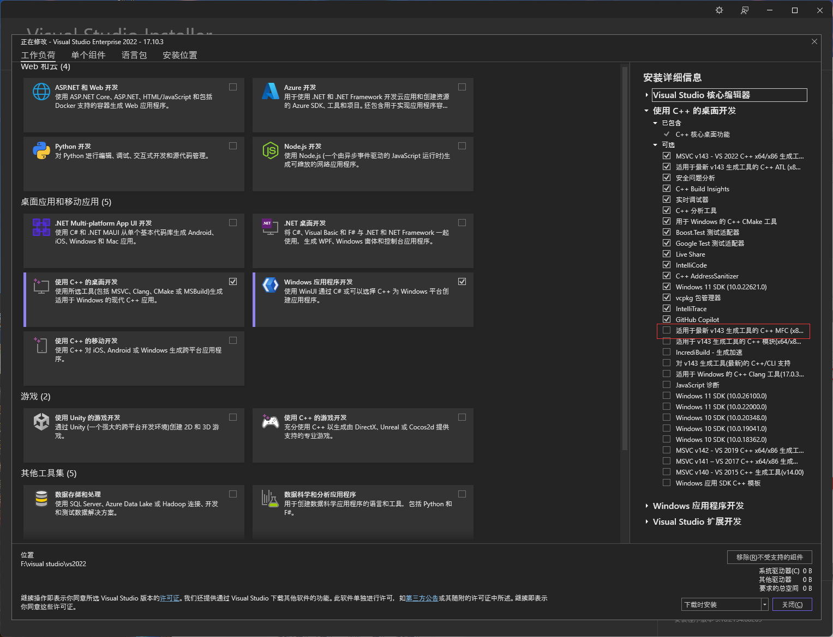Open installer settings gear icon
Viewport: 833px width, 637px height.
(x=720, y=10)
